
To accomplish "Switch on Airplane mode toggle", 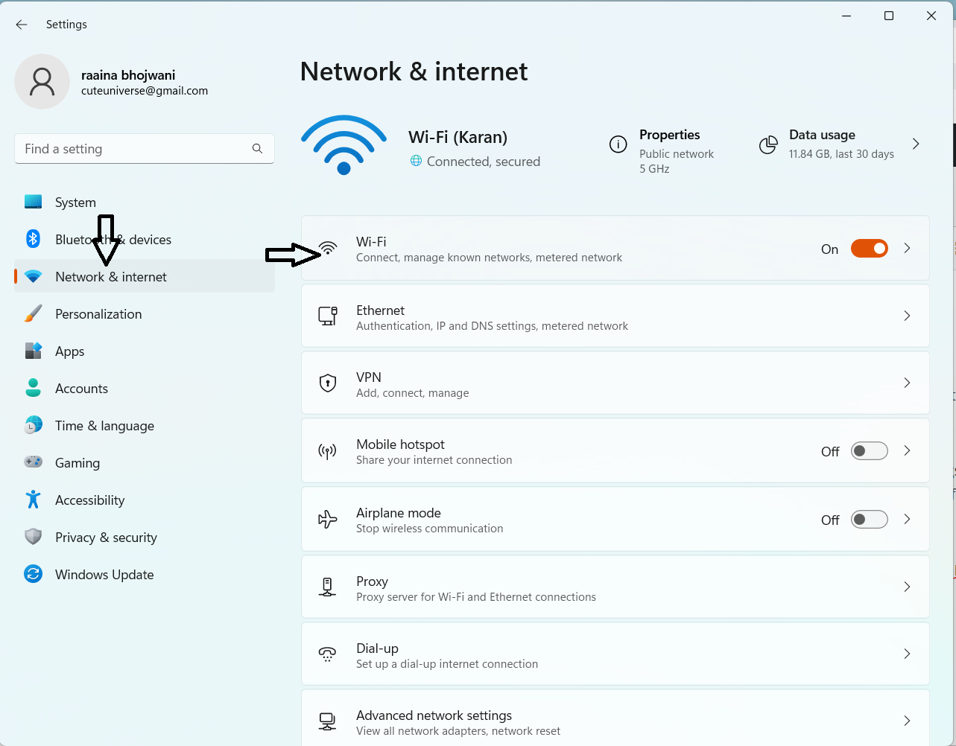I will click(x=869, y=519).
